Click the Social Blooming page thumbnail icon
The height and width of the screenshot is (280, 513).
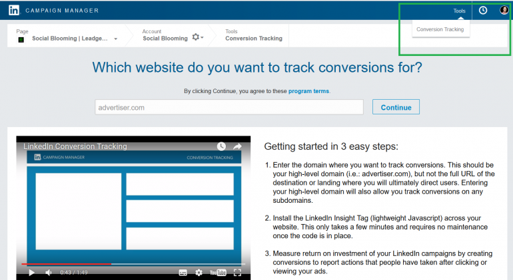21,39
